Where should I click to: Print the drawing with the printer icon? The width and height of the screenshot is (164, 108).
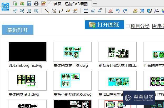(x=36, y=4)
